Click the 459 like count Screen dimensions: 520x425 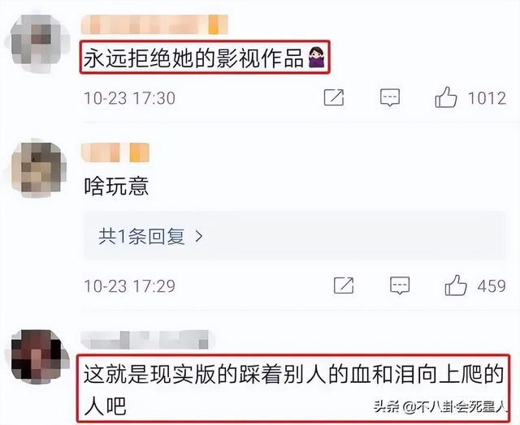[x=492, y=286]
